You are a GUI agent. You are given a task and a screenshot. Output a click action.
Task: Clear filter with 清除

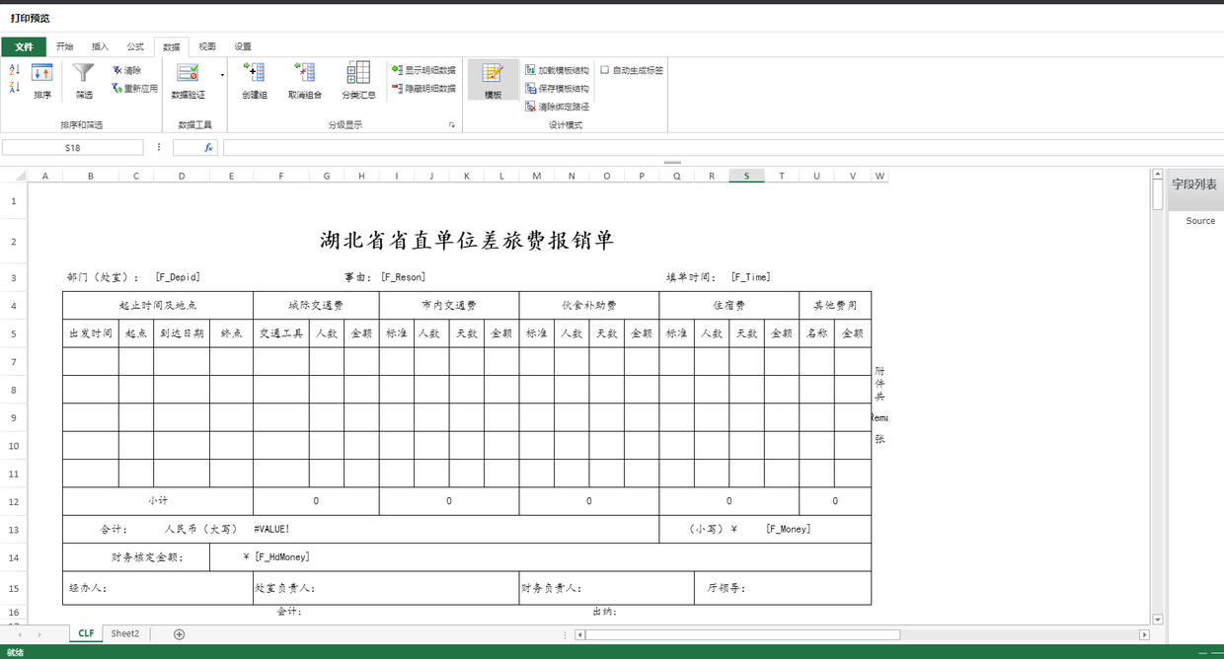(x=127, y=71)
